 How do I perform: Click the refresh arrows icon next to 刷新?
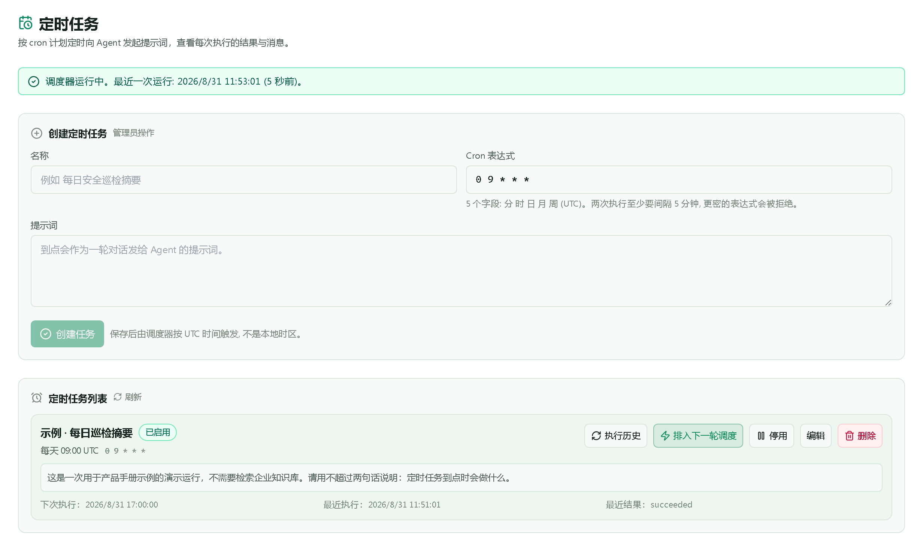118,397
